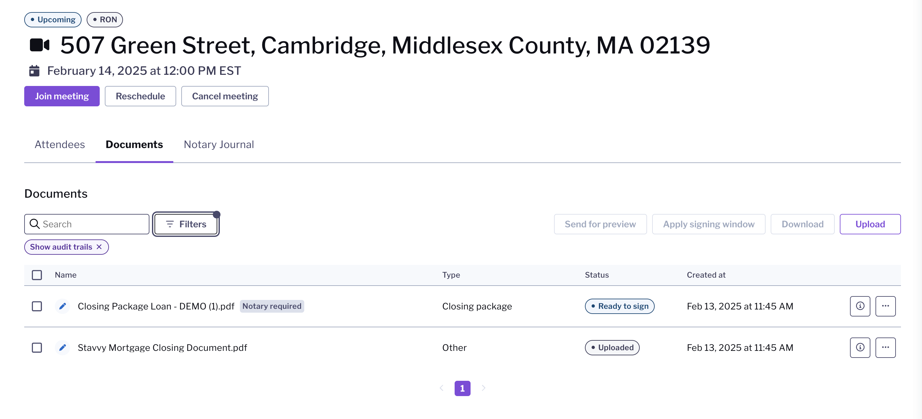922x419 pixels.
Task: Switch to the Notary Journal tab
Action: tap(219, 144)
